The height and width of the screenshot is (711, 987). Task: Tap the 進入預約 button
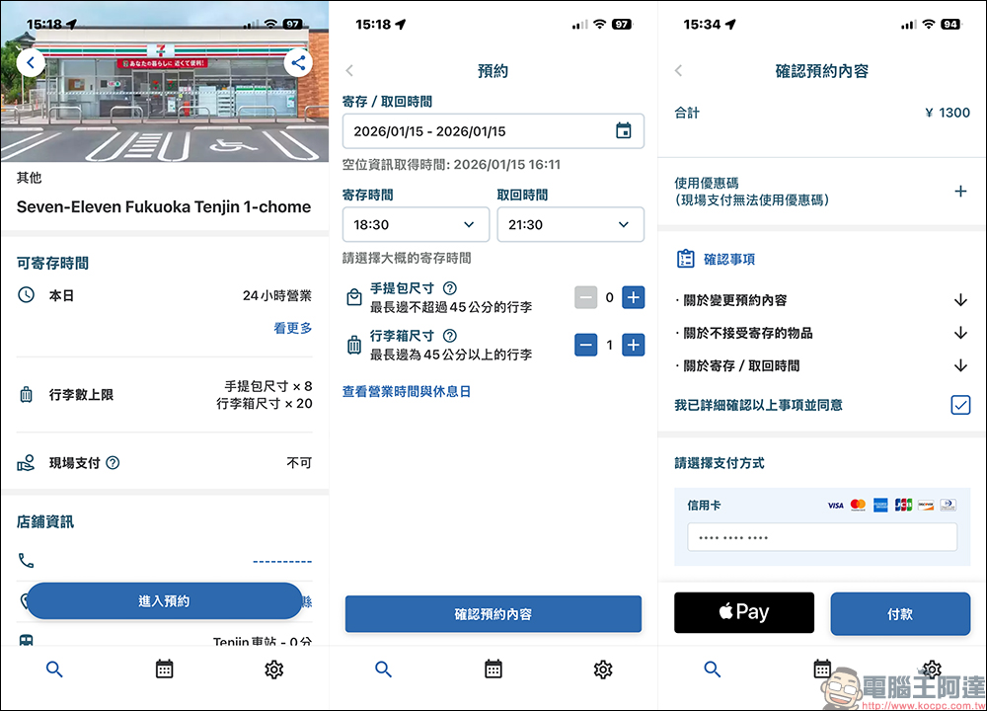point(164,601)
